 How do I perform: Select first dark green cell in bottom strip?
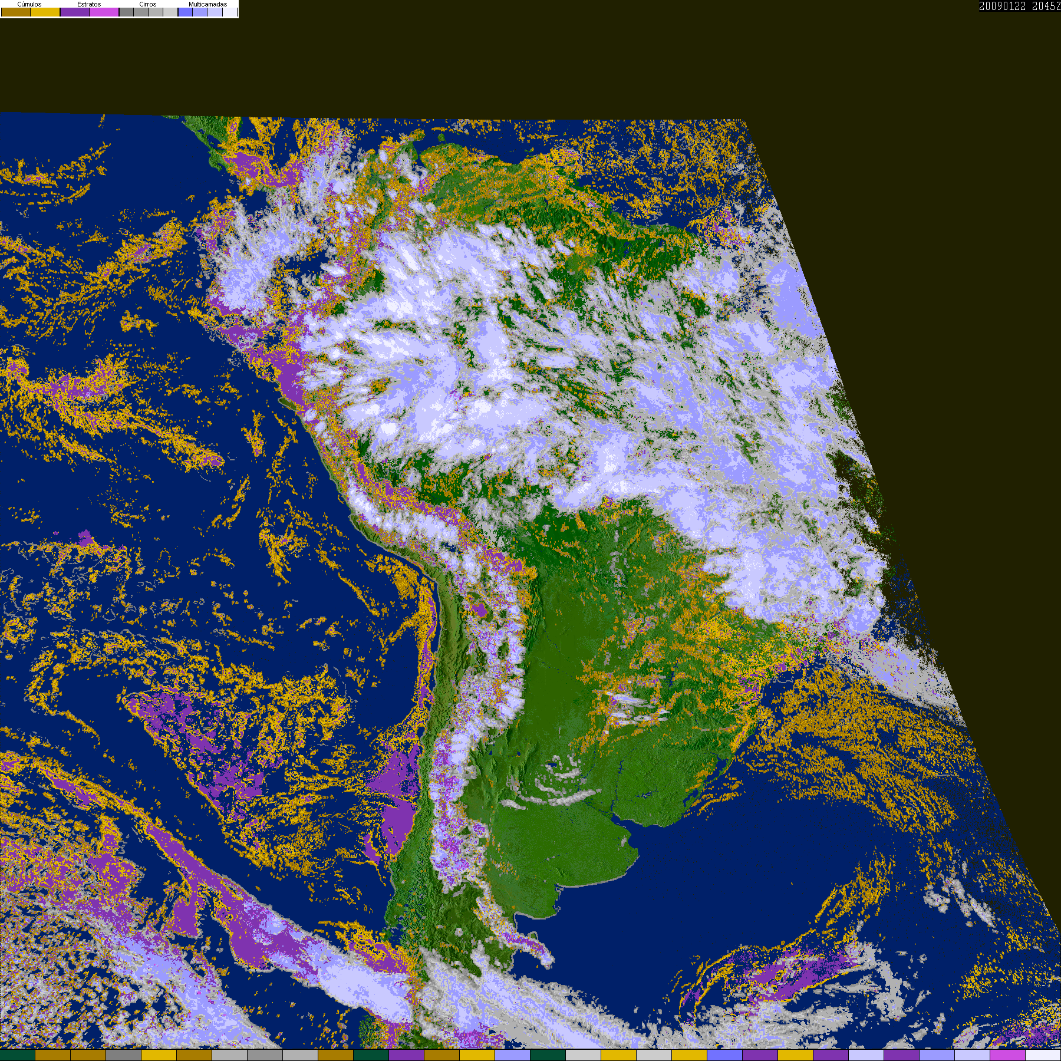tap(18, 1055)
